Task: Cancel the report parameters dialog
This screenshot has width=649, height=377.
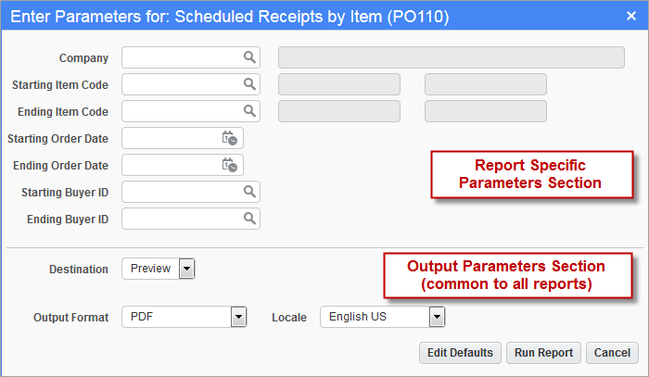Action: click(612, 353)
